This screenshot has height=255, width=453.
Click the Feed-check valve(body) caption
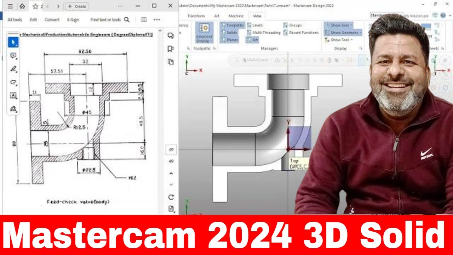(x=78, y=202)
